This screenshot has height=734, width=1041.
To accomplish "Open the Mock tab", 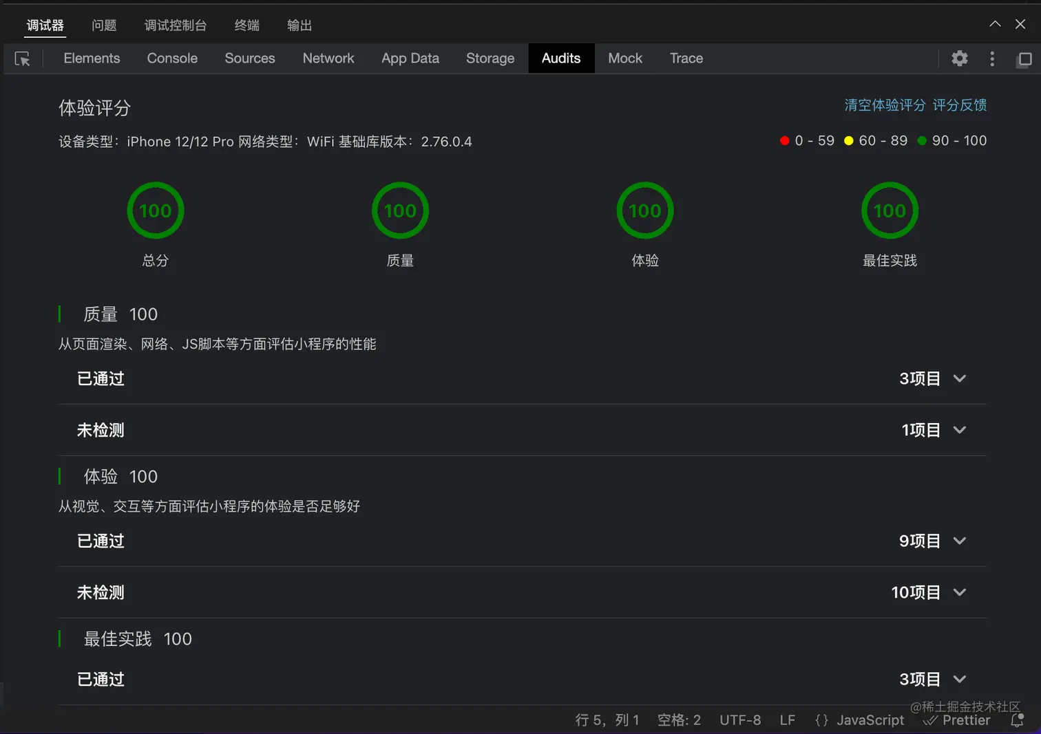I will pyautogui.click(x=625, y=58).
